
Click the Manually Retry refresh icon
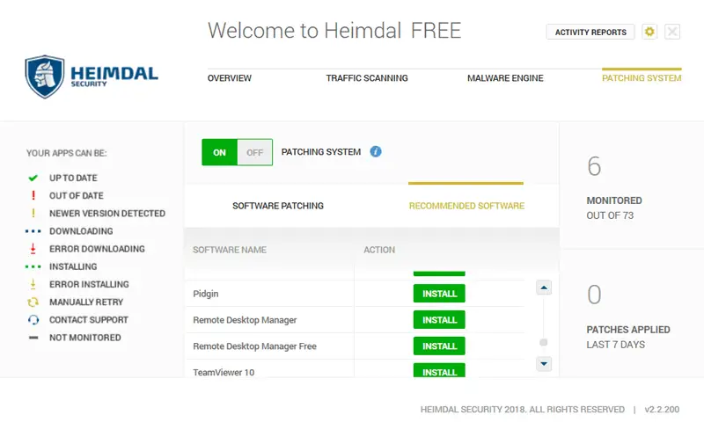click(x=33, y=302)
